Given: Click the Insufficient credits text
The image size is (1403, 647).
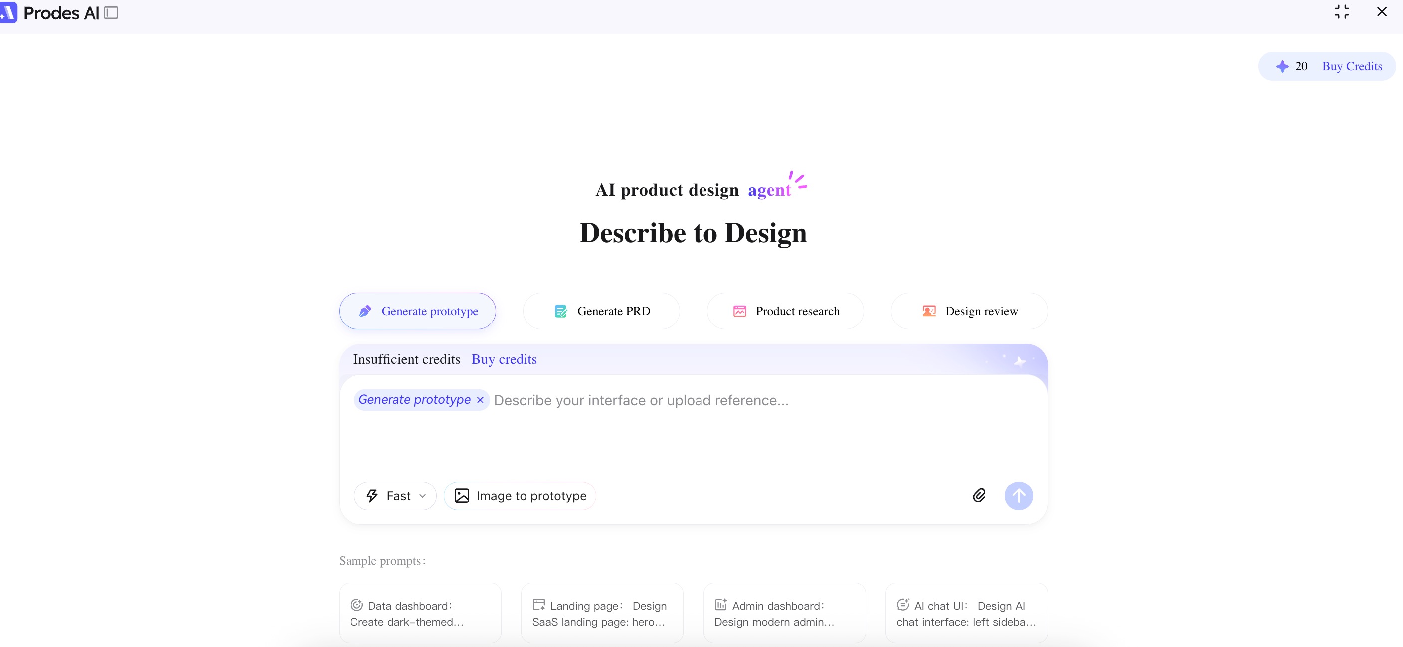Looking at the screenshot, I should (407, 359).
